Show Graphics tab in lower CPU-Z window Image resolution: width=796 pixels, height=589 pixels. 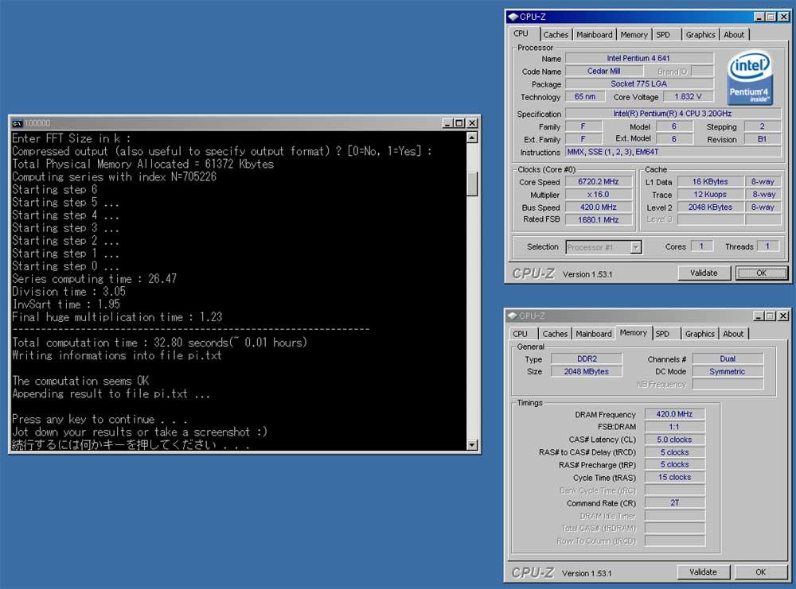[700, 334]
